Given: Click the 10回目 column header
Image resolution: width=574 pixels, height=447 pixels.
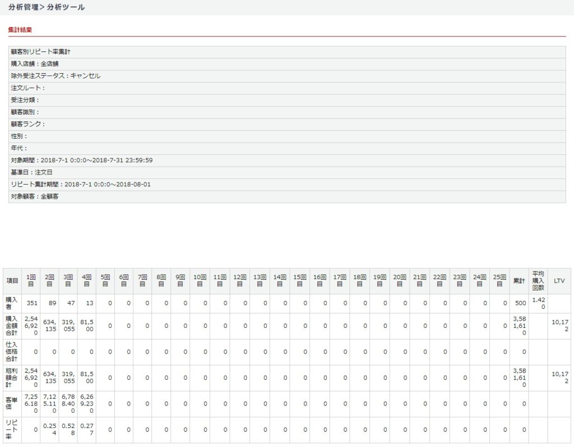Looking at the screenshot, I should pos(200,281).
